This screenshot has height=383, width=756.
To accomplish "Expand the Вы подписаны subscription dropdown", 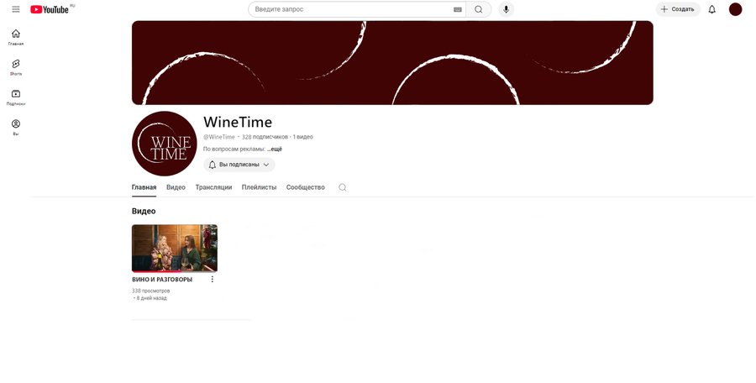I will click(239, 165).
